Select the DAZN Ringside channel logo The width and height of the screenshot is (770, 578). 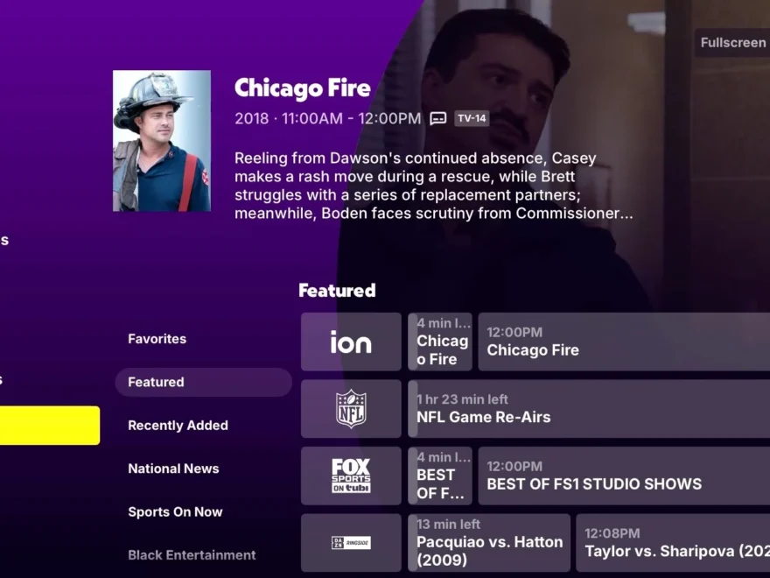(351, 543)
